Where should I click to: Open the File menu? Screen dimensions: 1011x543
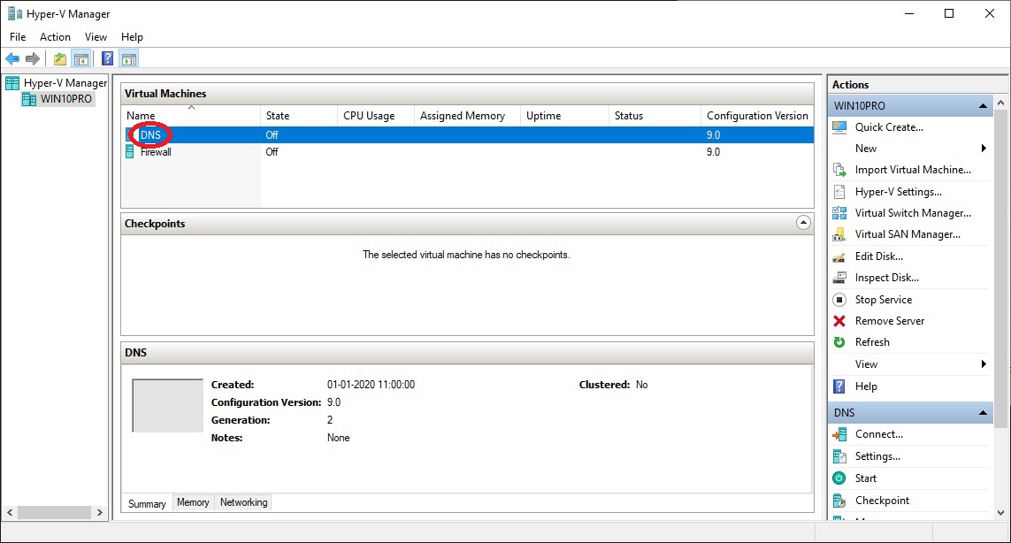18,37
